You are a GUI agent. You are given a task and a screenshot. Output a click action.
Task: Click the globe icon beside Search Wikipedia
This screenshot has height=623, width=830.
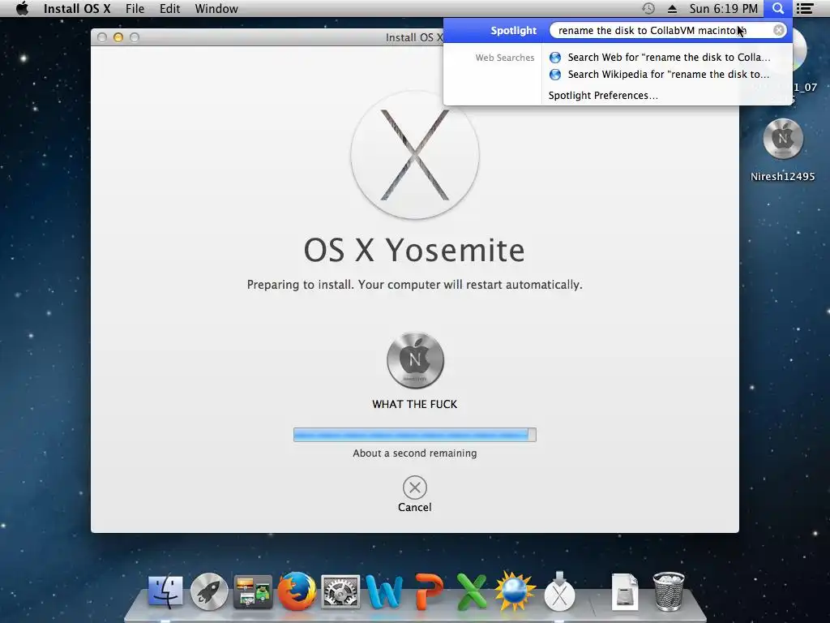pos(555,74)
